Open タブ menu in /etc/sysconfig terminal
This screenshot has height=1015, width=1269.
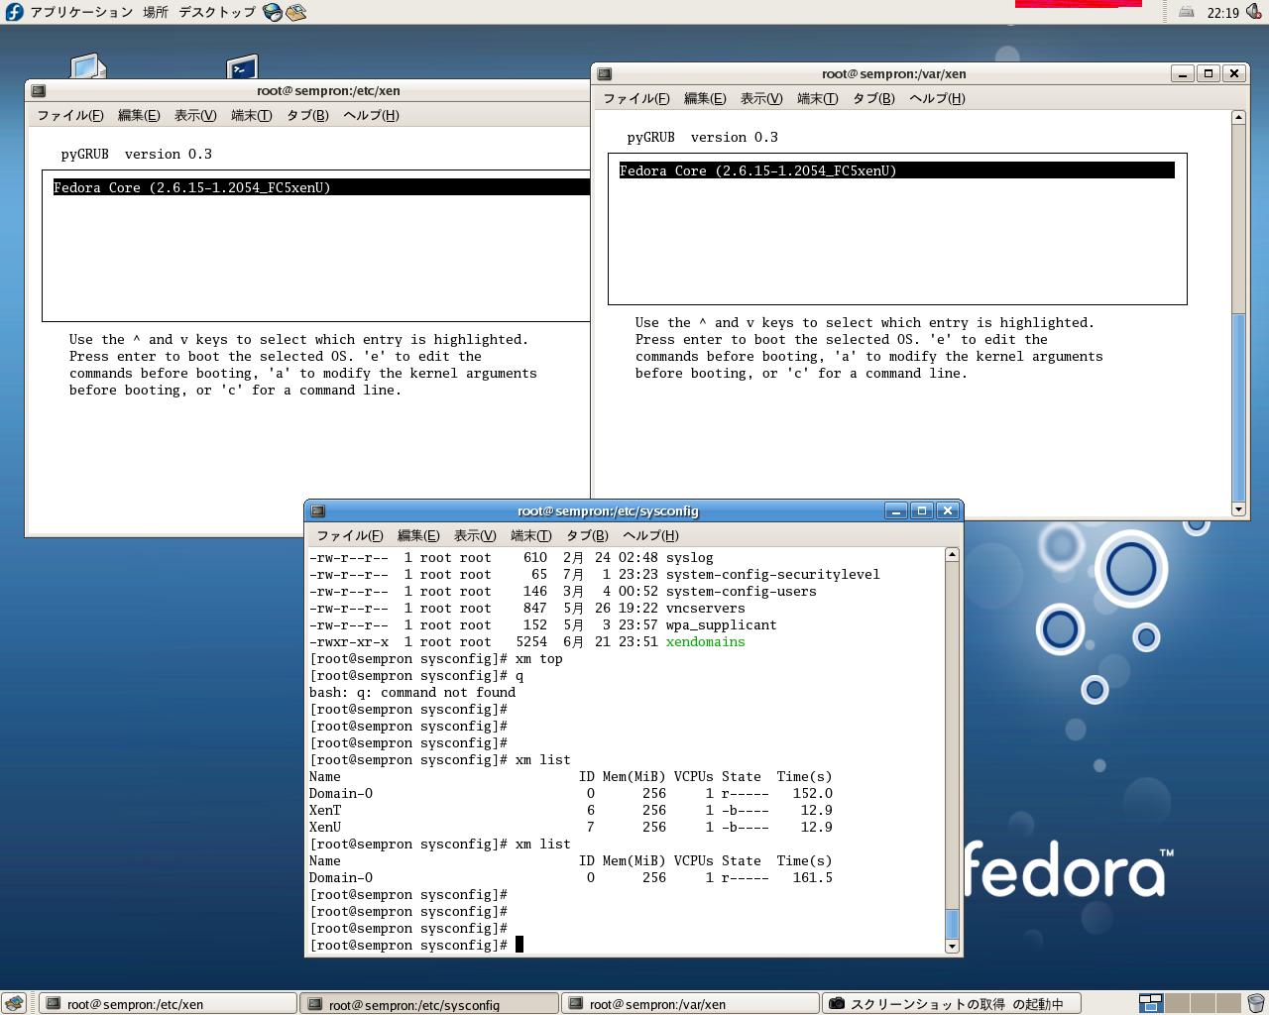(587, 535)
